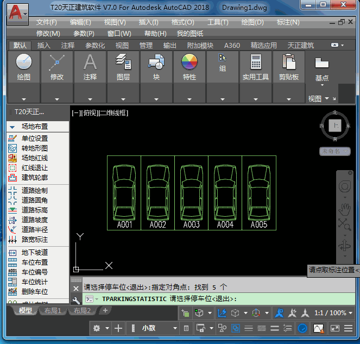Switch to the 布局1 layout tab
This screenshot has height=344, width=360.
point(53,311)
